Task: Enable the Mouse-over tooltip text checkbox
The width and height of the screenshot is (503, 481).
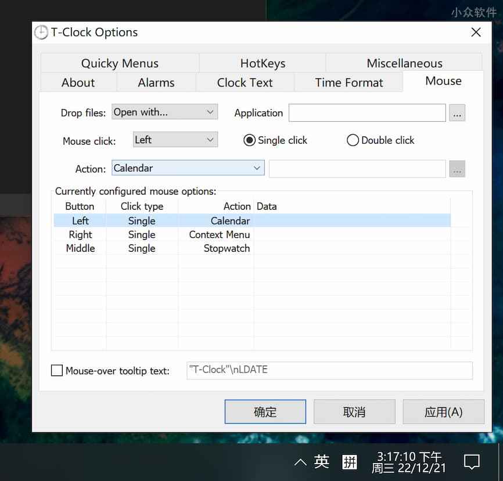Action: tap(57, 371)
